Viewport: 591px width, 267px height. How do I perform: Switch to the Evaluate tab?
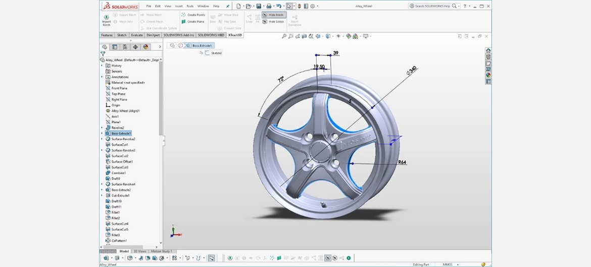pyautogui.click(x=137, y=35)
